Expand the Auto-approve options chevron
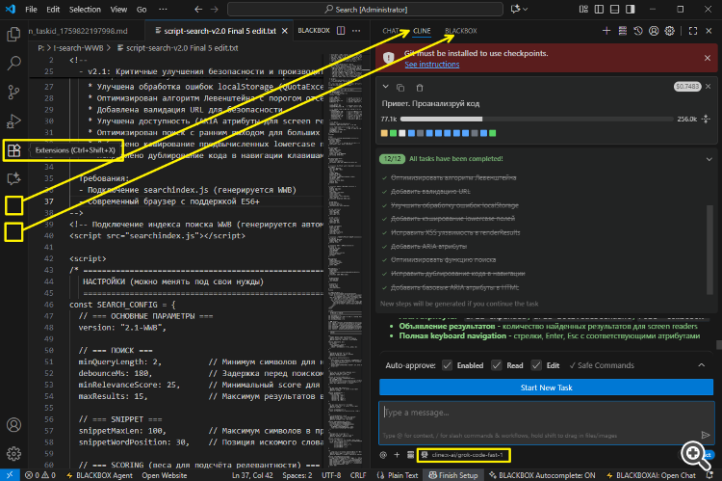The width and height of the screenshot is (722, 481). (701, 365)
